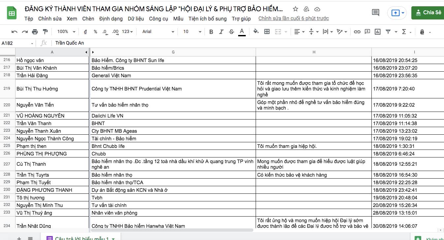Increase decimal places
Screen dimensions: 444x240
(115, 32)
